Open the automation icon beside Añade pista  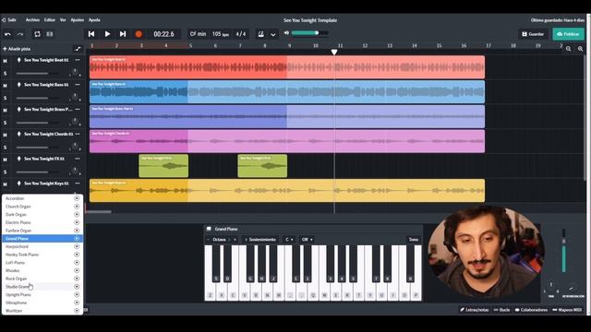click(78, 49)
